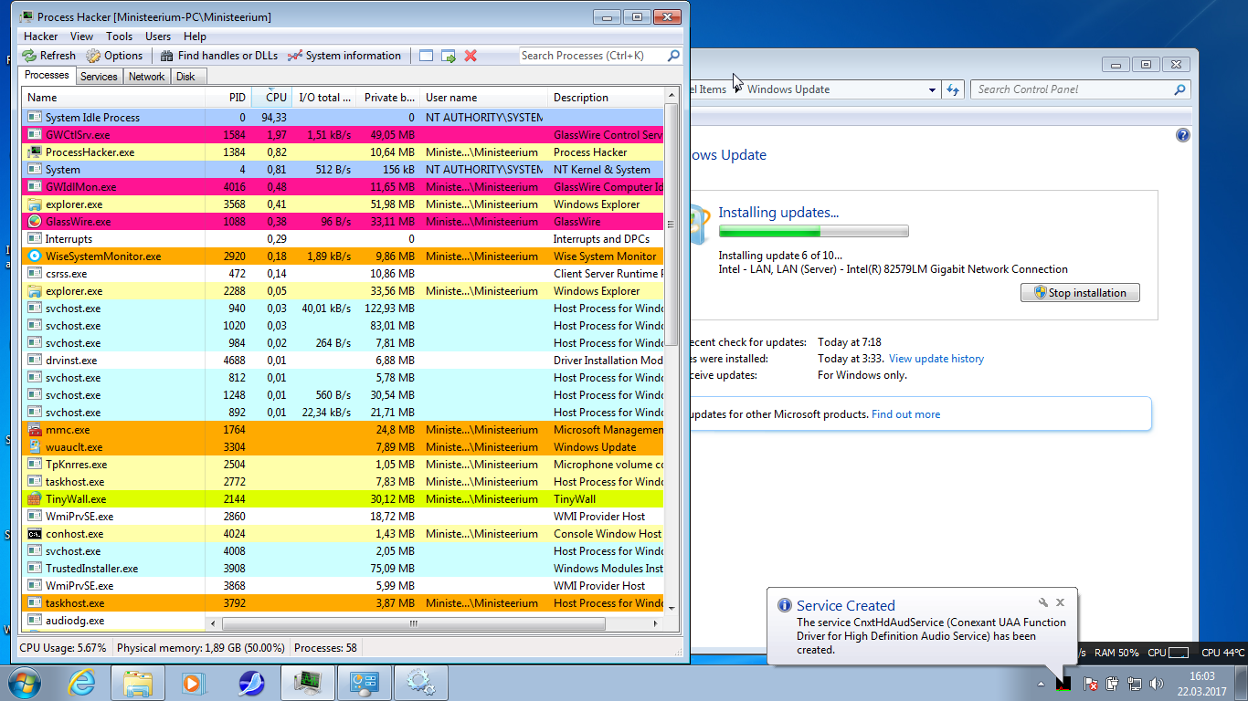Switch to the Network tab
1248x701 pixels.
pos(146,77)
